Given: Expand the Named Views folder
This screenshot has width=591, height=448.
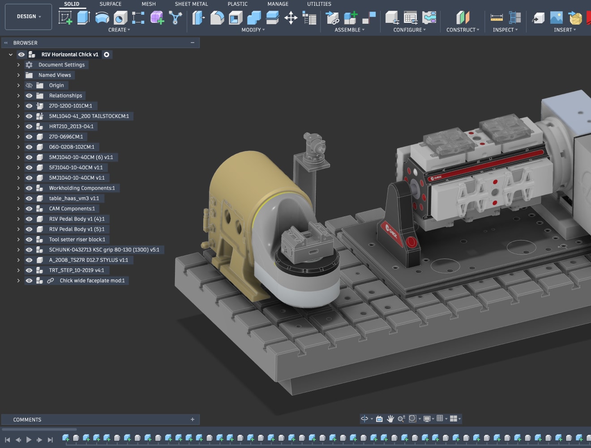Looking at the screenshot, I should pyautogui.click(x=18, y=75).
